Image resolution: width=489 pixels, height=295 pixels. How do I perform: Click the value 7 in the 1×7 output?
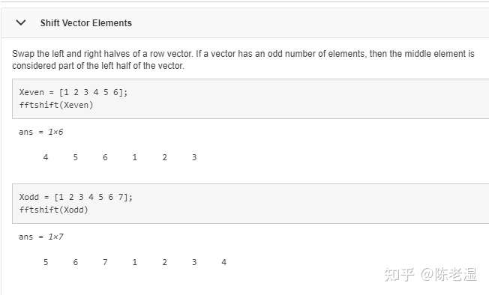tap(105, 262)
